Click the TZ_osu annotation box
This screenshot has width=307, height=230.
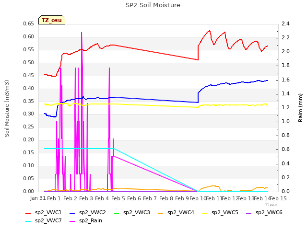(x=52, y=20)
